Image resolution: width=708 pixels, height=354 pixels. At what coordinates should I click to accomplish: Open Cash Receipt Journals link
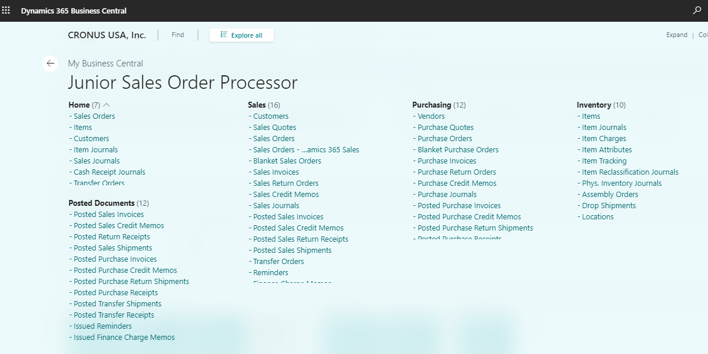tap(109, 172)
